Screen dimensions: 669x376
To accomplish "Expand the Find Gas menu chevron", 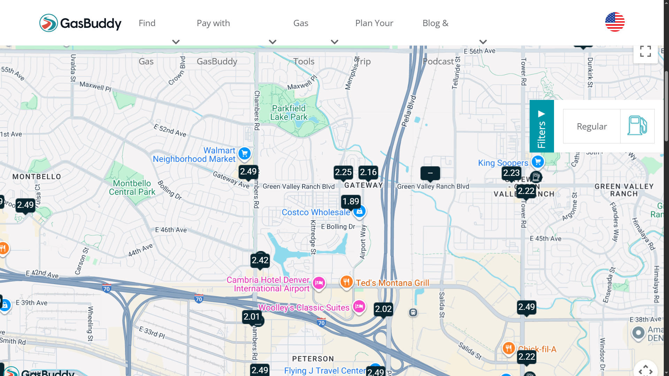I will coord(176,42).
